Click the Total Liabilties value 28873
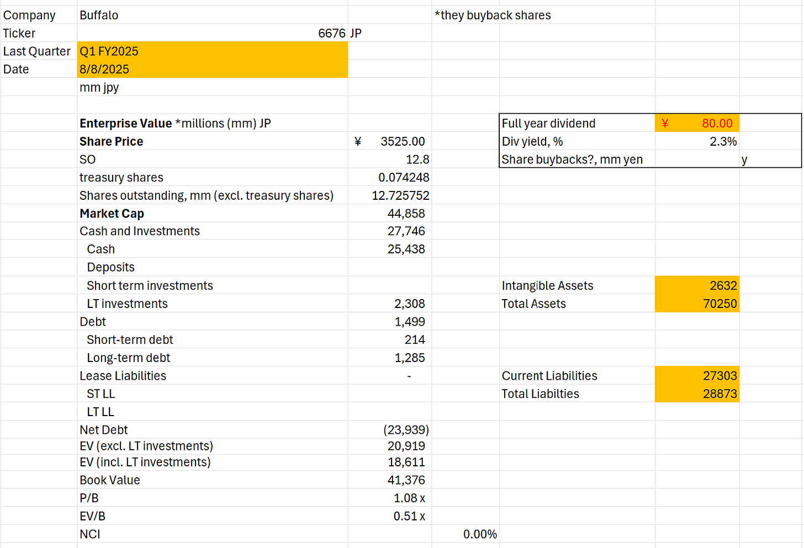This screenshot has height=548, width=804. point(720,393)
